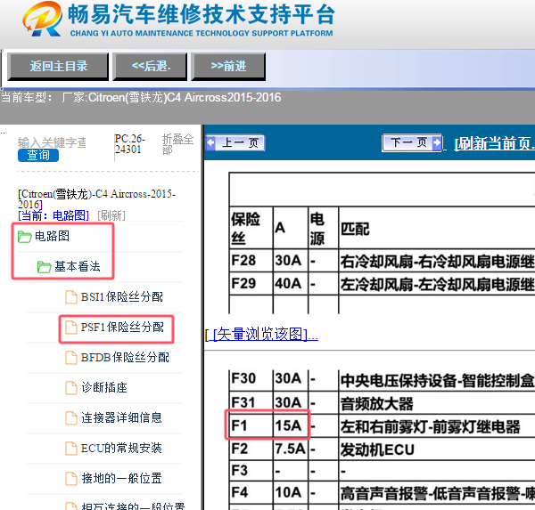
Task: Click BSI1保险丝分配 document icon
Action: [71, 297]
